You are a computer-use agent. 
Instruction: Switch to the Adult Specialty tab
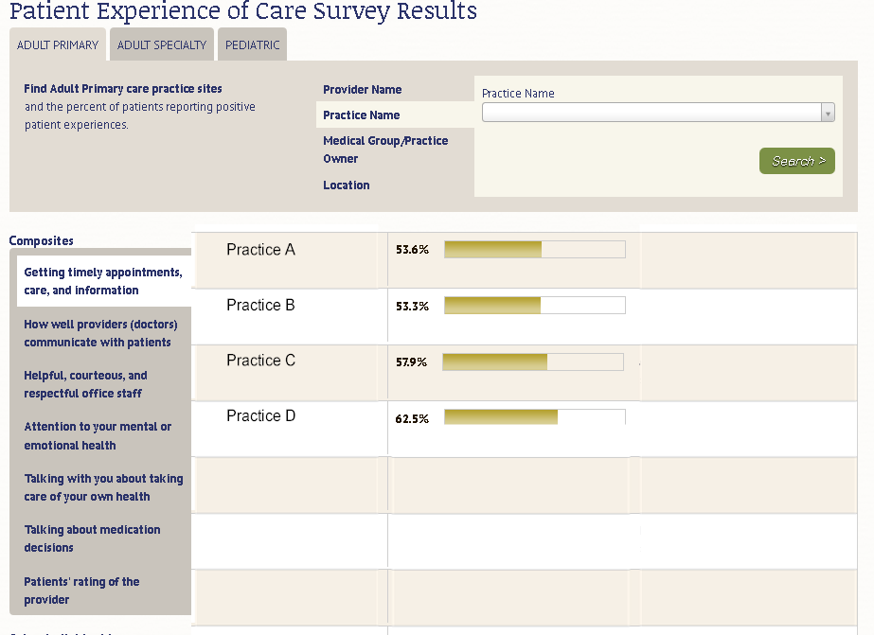162,45
